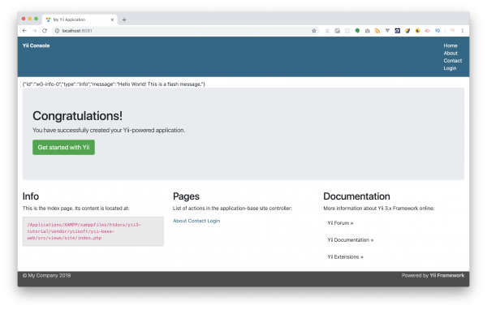Go back using the browser back arrow
This screenshot has height=310, width=487.
click(x=24, y=31)
